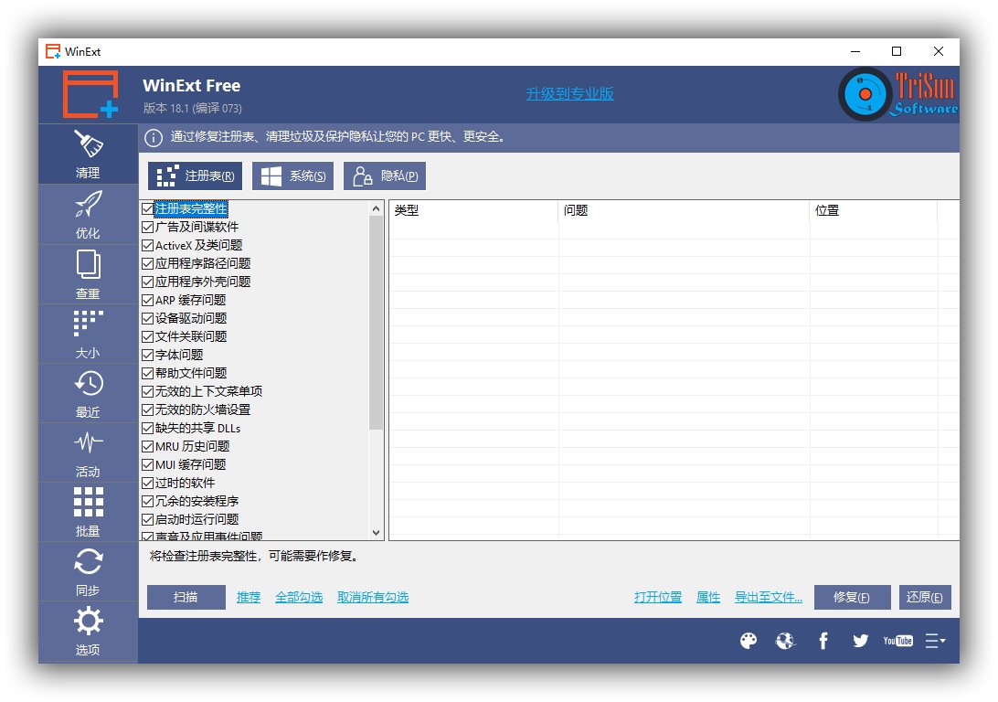This screenshot has width=998, height=702.
Task: Toggle the 注册表完整性 checkbox
Action: pyautogui.click(x=148, y=208)
